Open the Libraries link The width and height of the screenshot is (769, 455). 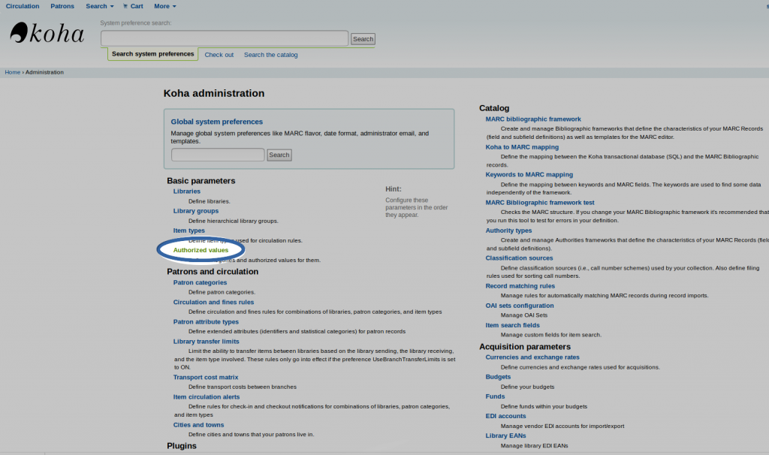pos(187,191)
